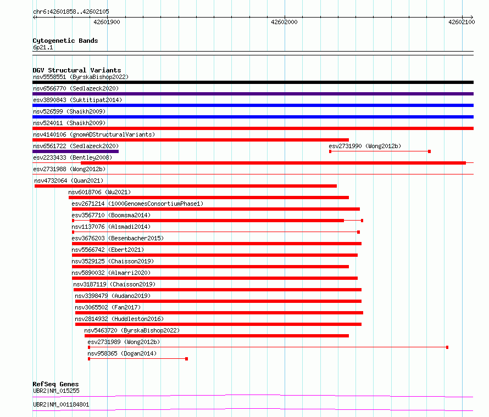
Task: Click the DGV Structural Variants track title
Action: point(77,70)
